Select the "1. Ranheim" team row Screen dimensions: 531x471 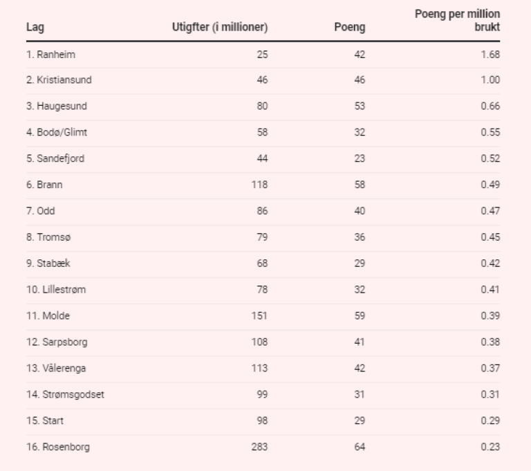(x=50, y=54)
